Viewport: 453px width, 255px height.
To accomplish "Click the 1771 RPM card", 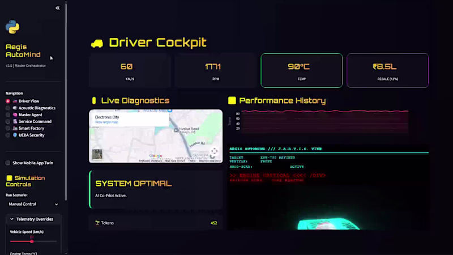I will [216, 70].
